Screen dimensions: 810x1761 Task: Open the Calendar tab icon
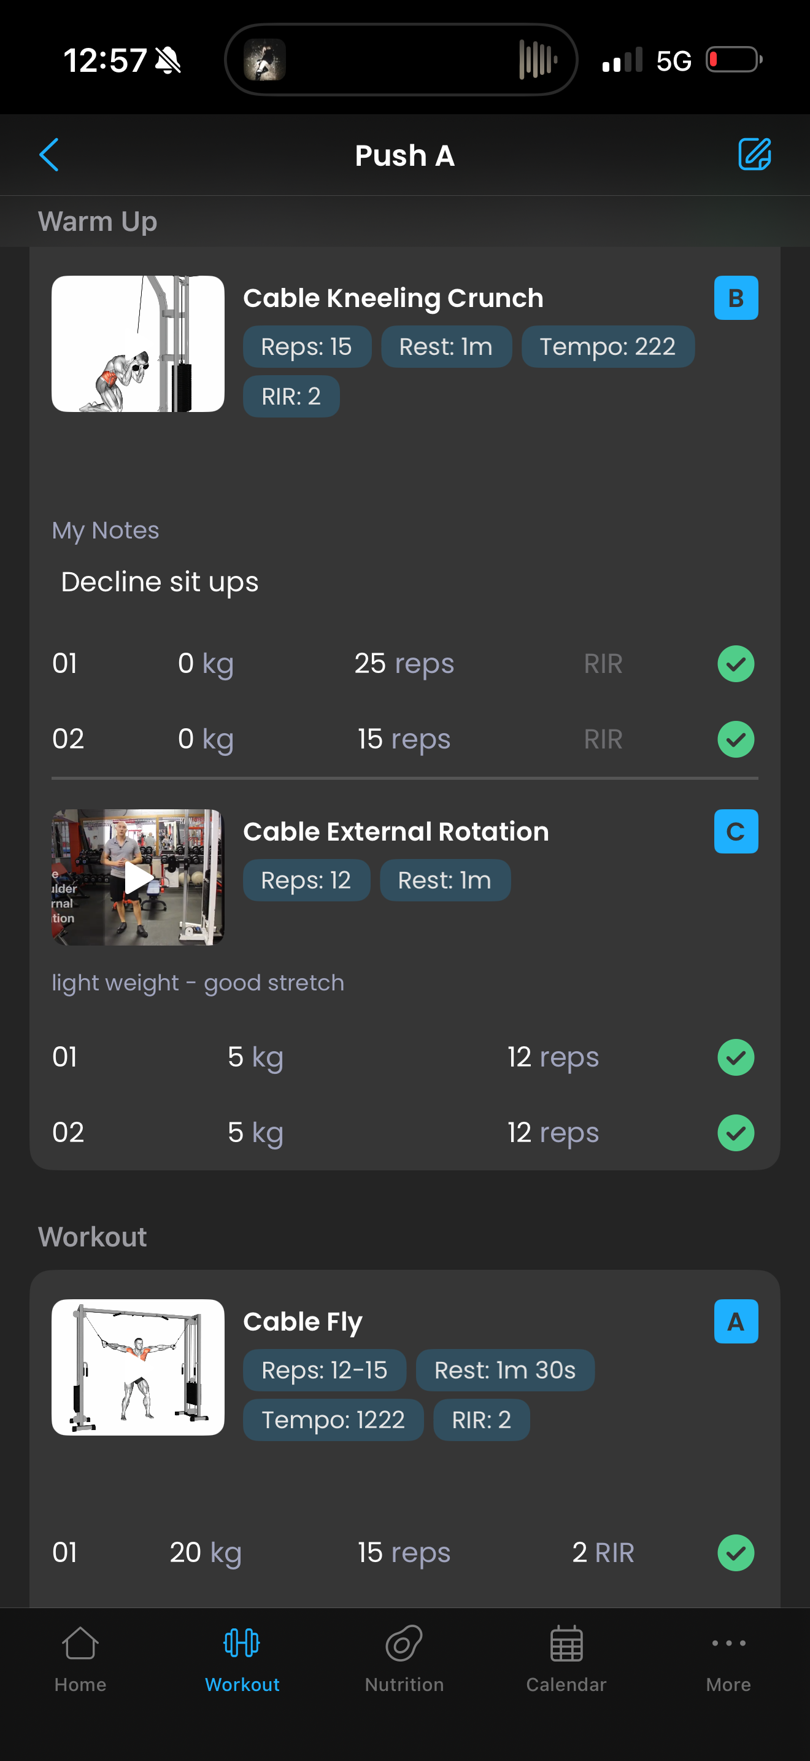click(566, 1644)
